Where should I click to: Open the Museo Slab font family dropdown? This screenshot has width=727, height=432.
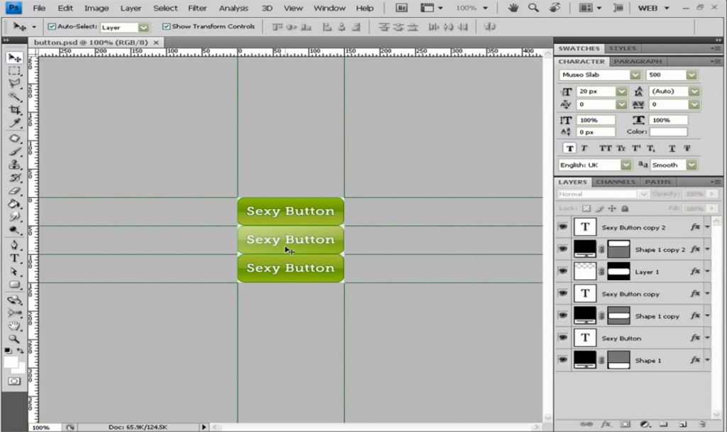tap(635, 75)
